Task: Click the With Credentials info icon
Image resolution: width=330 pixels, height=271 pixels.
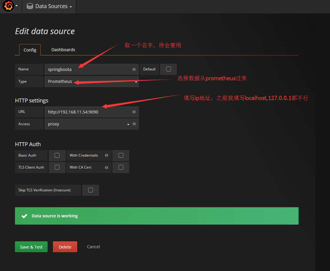Action: tap(107, 155)
